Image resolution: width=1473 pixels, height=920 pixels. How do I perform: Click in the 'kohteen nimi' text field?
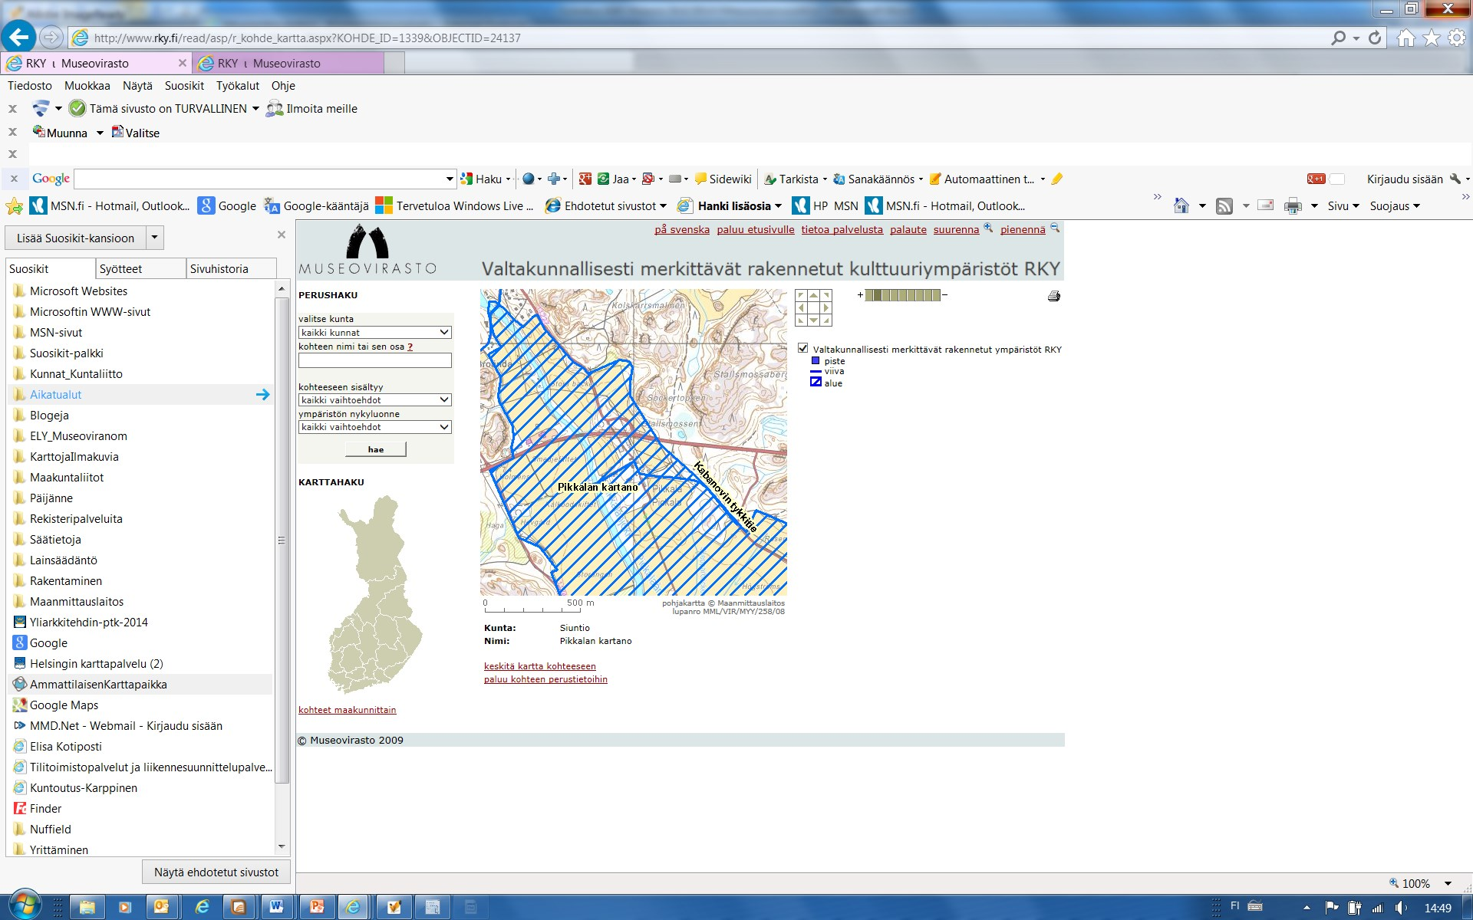click(x=374, y=360)
